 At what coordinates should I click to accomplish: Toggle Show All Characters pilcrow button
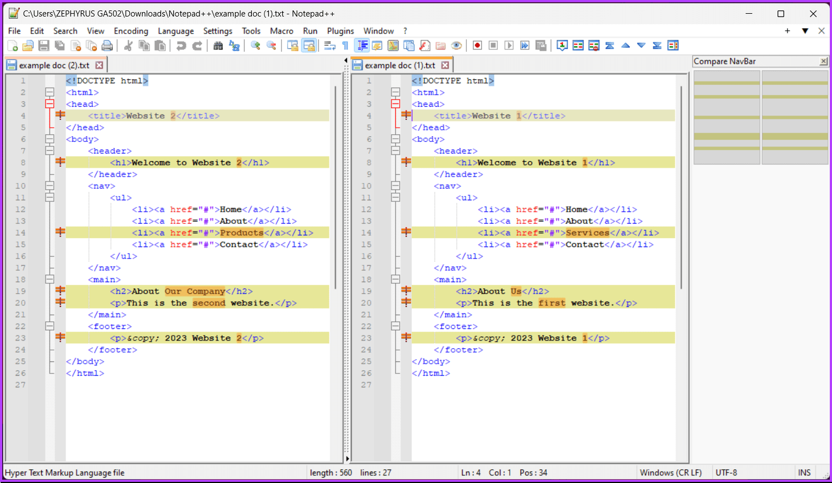pyautogui.click(x=345, y=46)
